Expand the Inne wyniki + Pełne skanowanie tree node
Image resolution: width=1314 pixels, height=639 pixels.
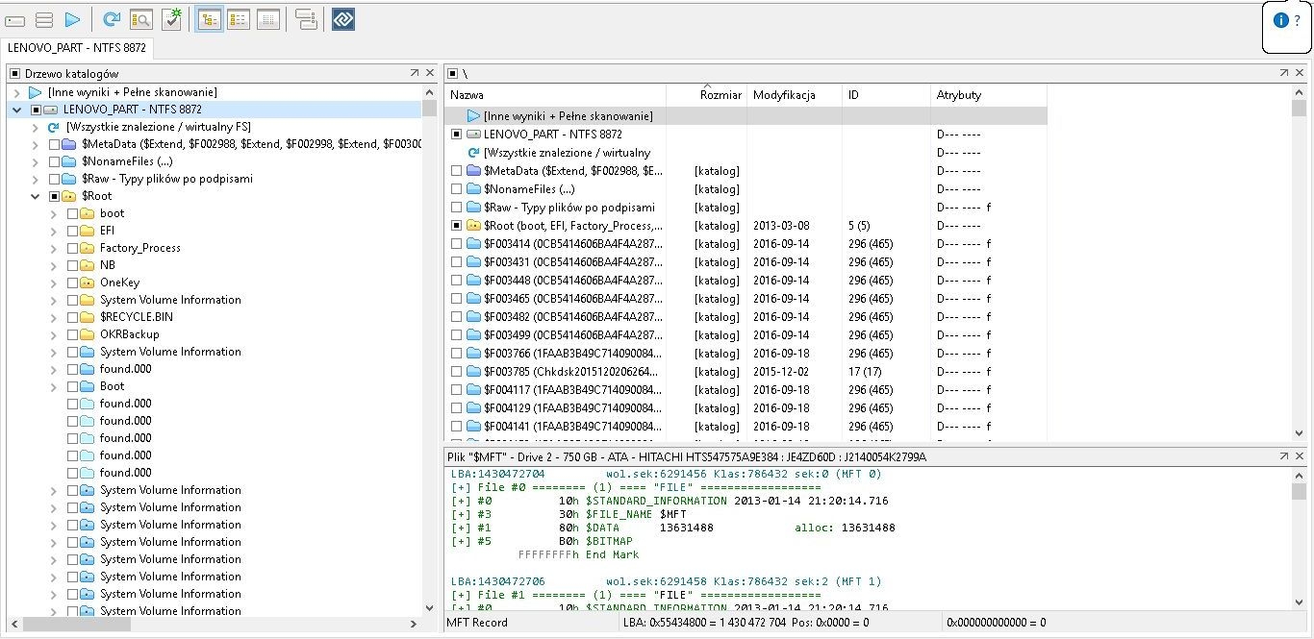tap(16, 92)
